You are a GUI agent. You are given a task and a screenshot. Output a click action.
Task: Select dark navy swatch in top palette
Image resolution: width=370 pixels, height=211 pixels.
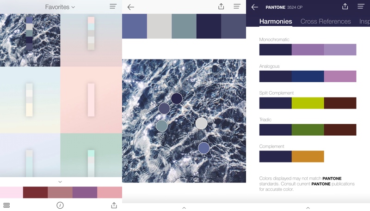tap(209, 26)
